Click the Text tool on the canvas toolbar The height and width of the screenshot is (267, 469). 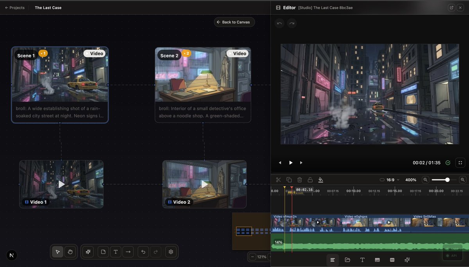point(116,252)
